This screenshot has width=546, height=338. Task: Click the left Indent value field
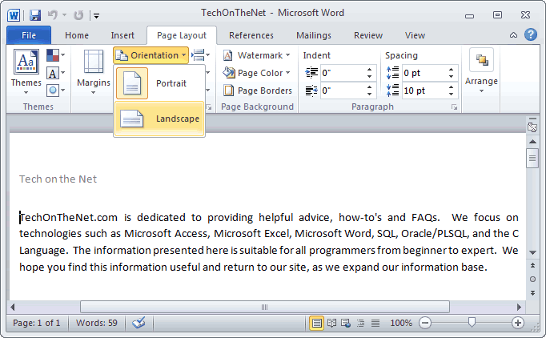(343, 73)
